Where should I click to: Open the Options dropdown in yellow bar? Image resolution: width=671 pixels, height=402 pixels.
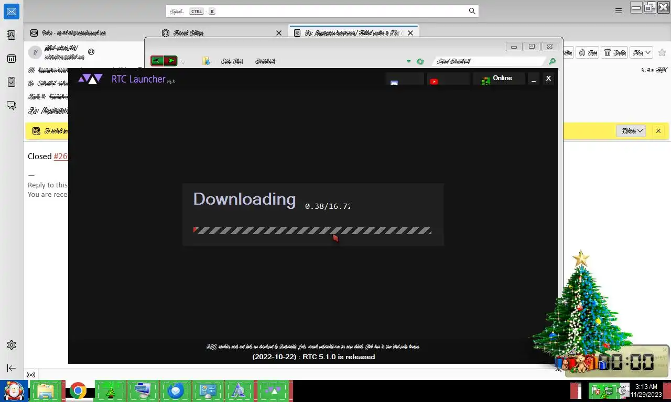point(631,131)
